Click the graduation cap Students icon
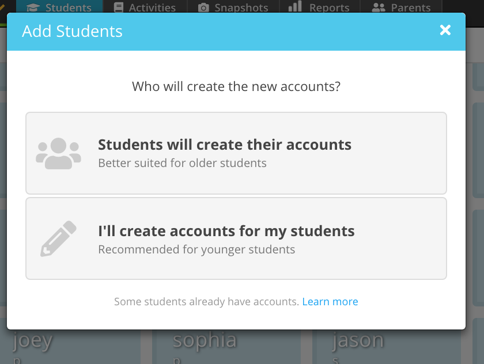 [33, 7]
